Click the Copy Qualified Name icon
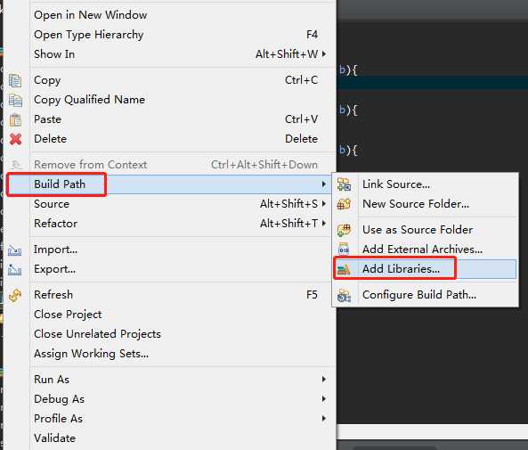The height and width of the screenshot is (450, 528). pos(15,100)
